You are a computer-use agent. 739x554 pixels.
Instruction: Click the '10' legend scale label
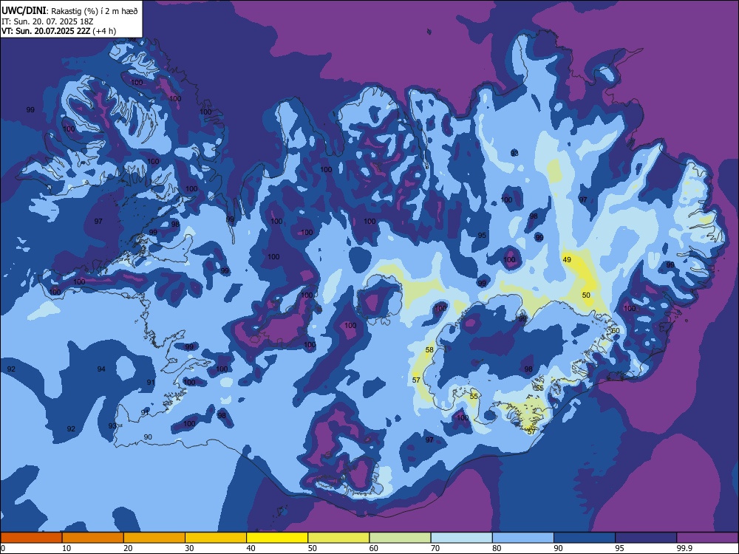pyautogui.click(x=67, y=548)
